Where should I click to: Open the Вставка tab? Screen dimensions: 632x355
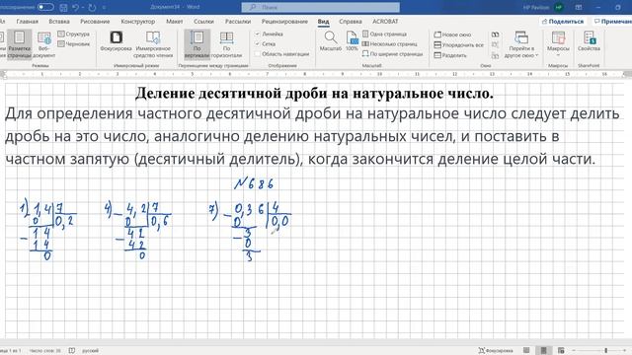(x=59, y=22)
